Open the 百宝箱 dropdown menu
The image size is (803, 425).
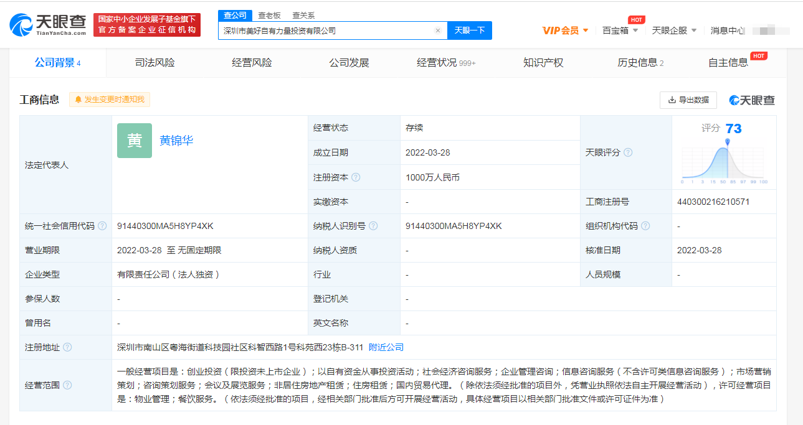click(x=620, y=30)
